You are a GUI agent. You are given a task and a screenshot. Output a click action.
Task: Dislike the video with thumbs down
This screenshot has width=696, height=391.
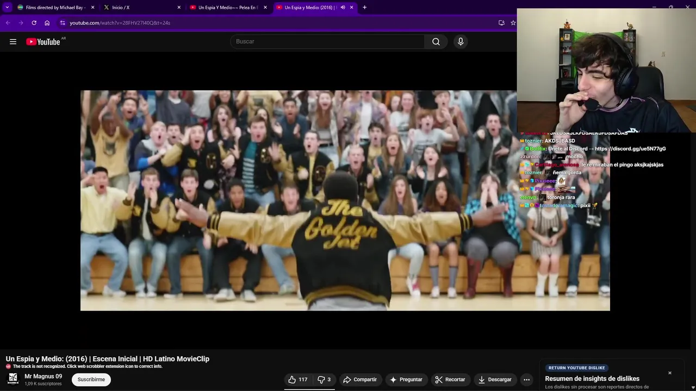[324, 380]
